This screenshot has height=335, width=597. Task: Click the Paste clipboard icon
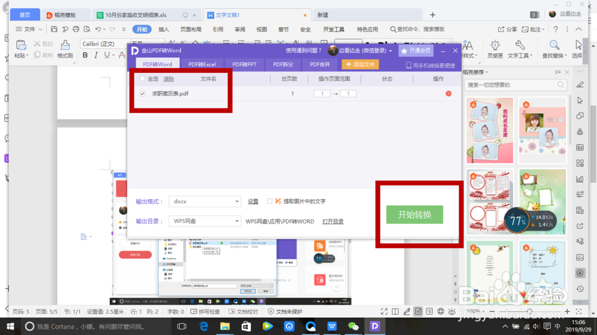click(21, 45)
